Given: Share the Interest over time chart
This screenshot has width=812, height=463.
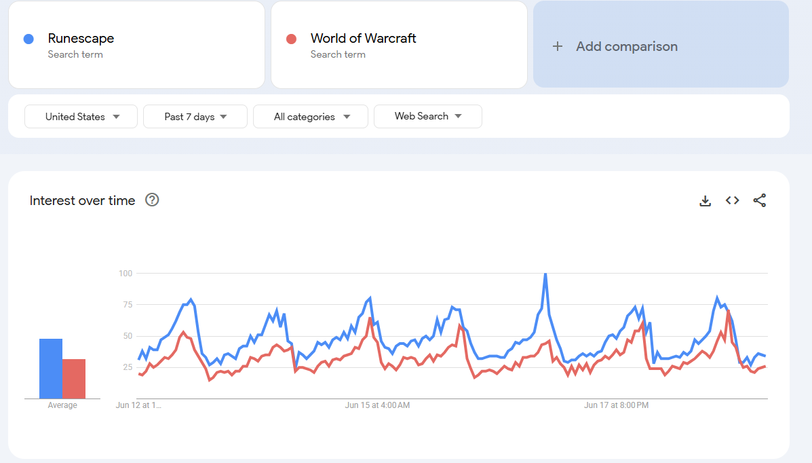Looking at the screenshot, I should point(760,201).
